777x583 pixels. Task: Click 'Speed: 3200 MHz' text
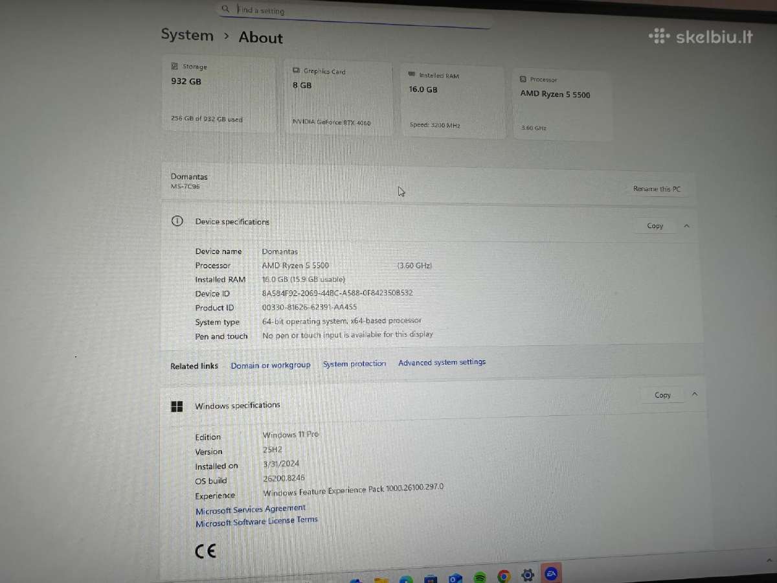click(435, 125)
